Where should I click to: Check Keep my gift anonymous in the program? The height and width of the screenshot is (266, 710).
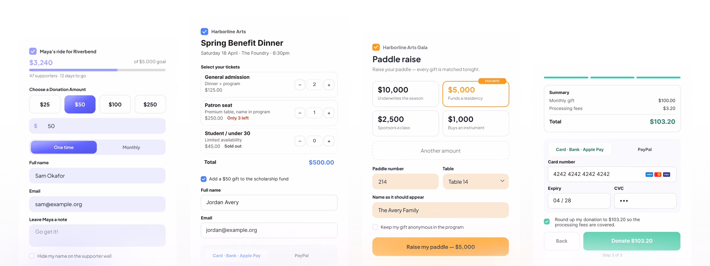pos(375,227)
